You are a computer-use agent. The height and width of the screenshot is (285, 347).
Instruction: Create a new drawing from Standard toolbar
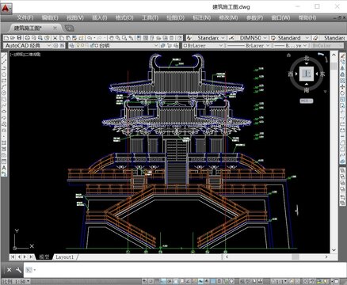6,38
